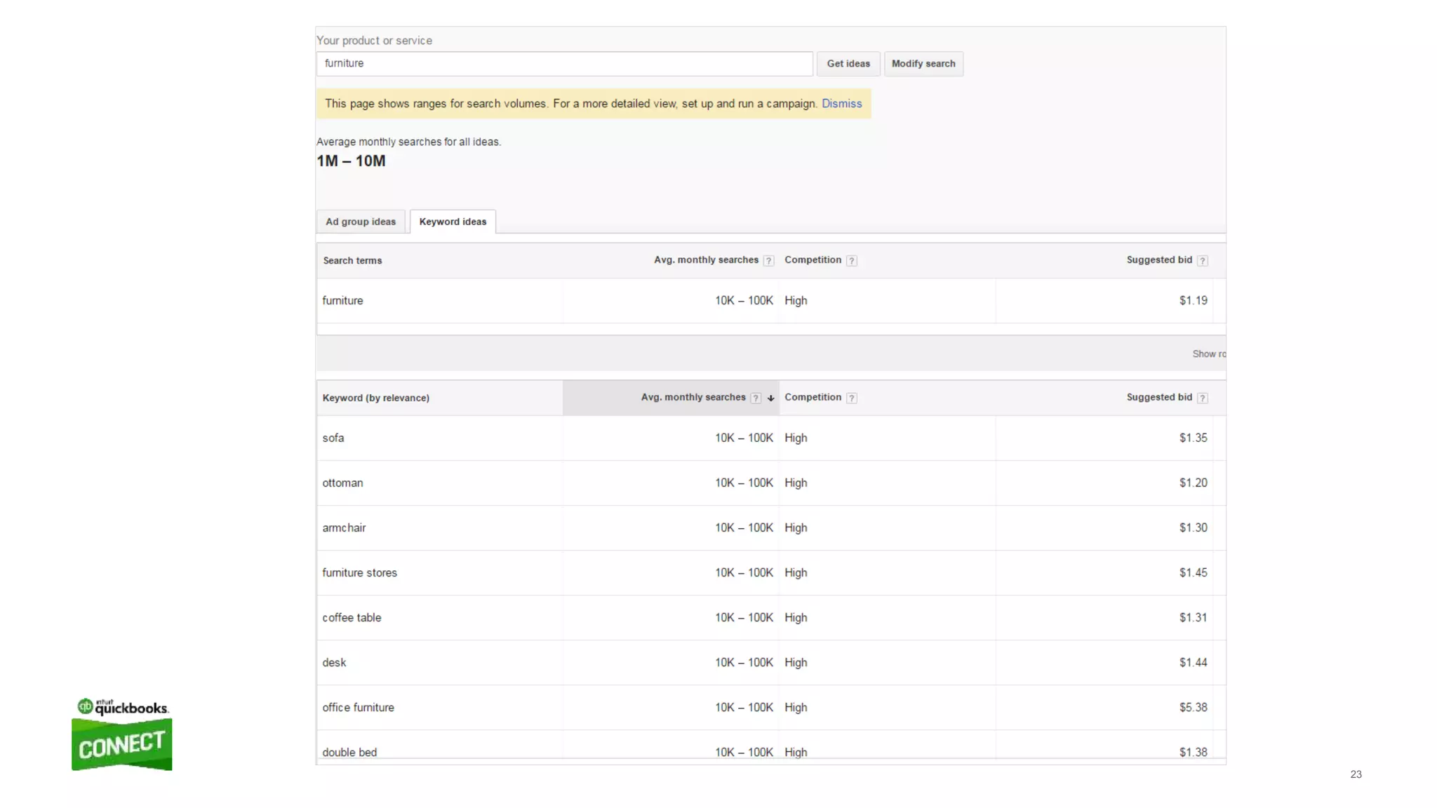Click help icon beside upper Competition header
This screenshot has height=808, width=1437.
[851, 261]
